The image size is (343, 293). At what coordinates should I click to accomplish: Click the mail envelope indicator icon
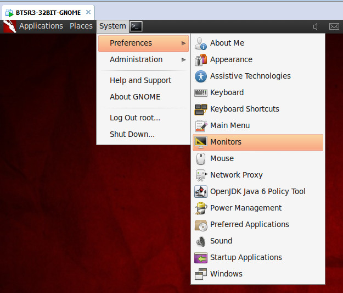point(334,27)
